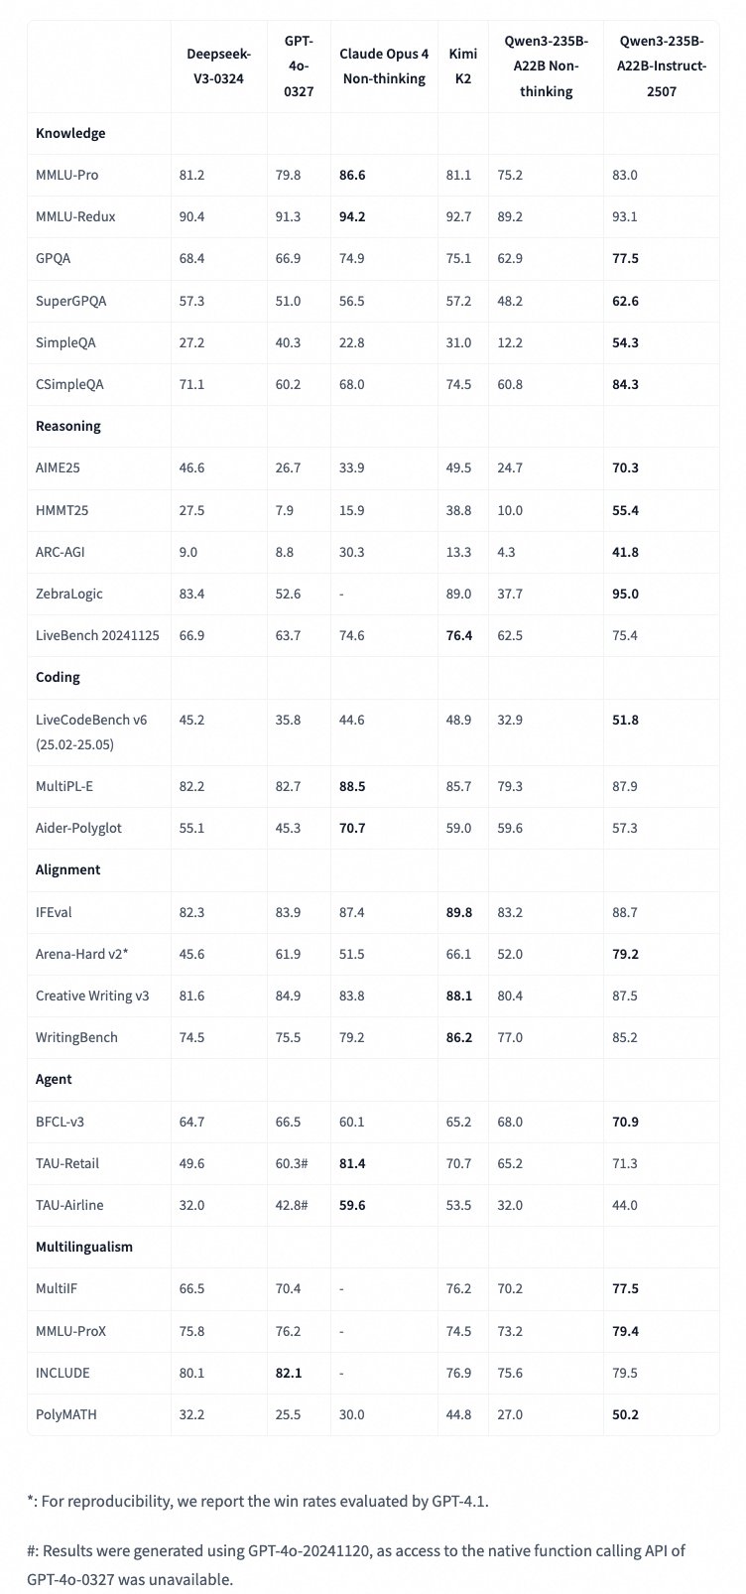Click the Kimi K2 column header

coord(461,66)
